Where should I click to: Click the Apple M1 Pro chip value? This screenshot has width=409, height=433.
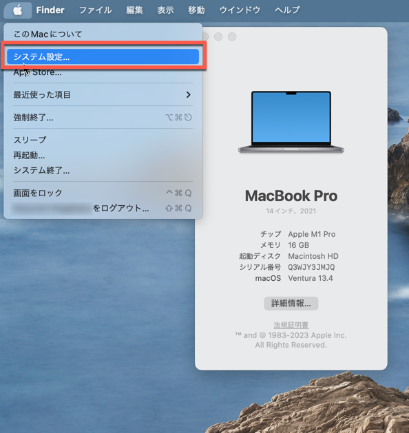(x=312, y=234)
